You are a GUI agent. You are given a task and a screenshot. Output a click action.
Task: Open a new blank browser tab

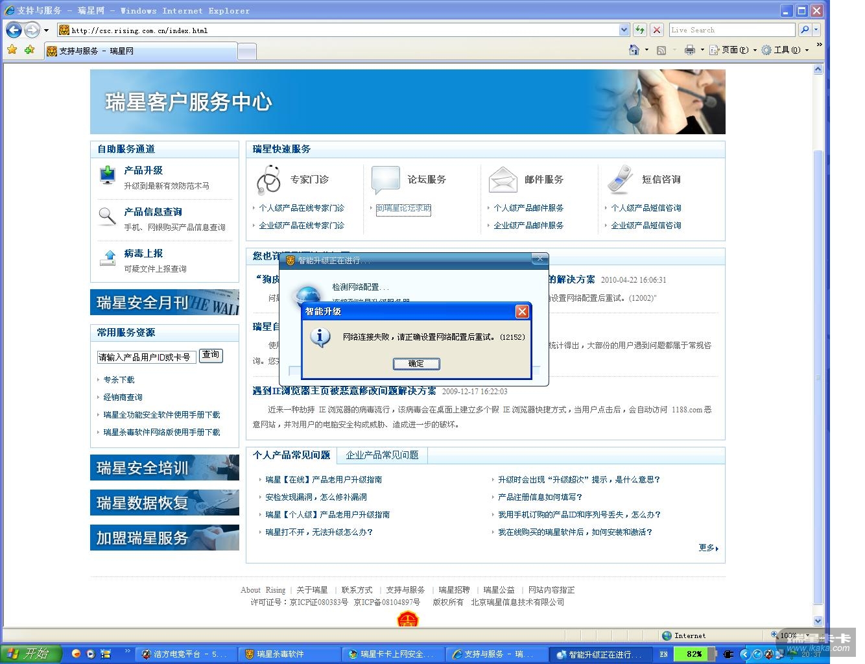[x=247, y=51]
